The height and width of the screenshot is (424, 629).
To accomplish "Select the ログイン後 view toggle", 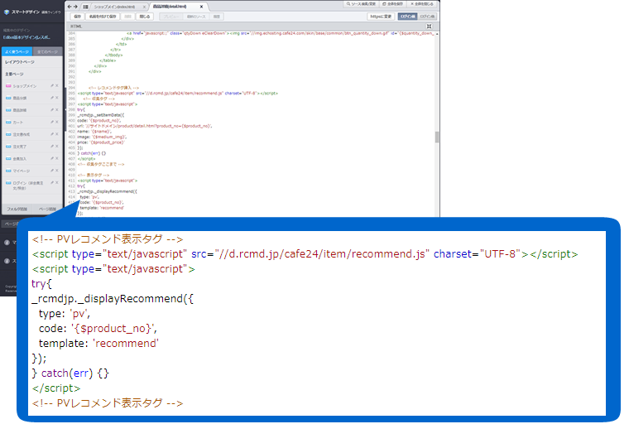I will click(427, 17).
